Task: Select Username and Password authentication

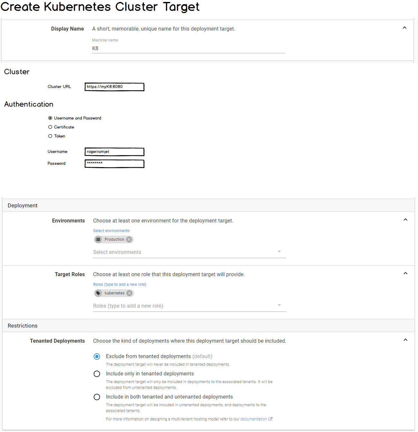Action: [50, 118]
